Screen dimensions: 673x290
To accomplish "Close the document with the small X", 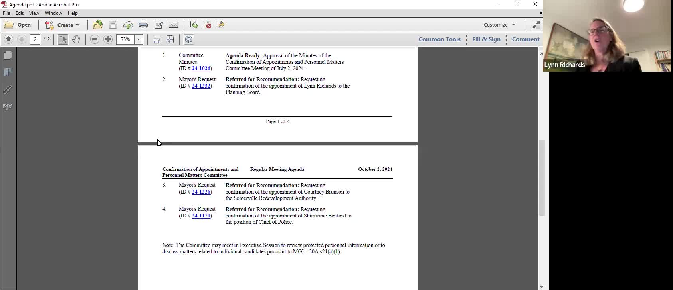I will coord(541,13).
